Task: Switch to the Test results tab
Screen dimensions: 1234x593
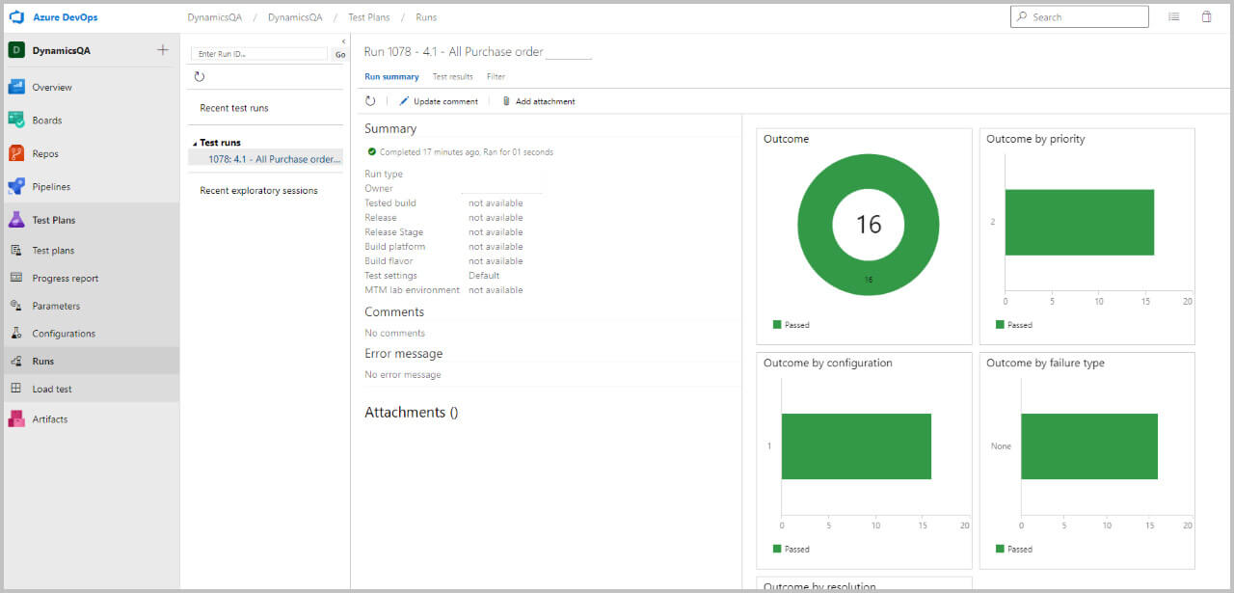Action: pyautogui.click(x=452, y=76)
